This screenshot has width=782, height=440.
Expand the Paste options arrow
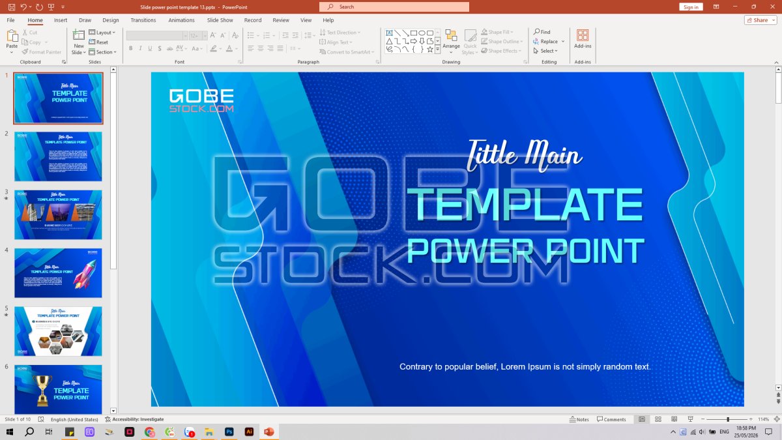pos(12,53)
